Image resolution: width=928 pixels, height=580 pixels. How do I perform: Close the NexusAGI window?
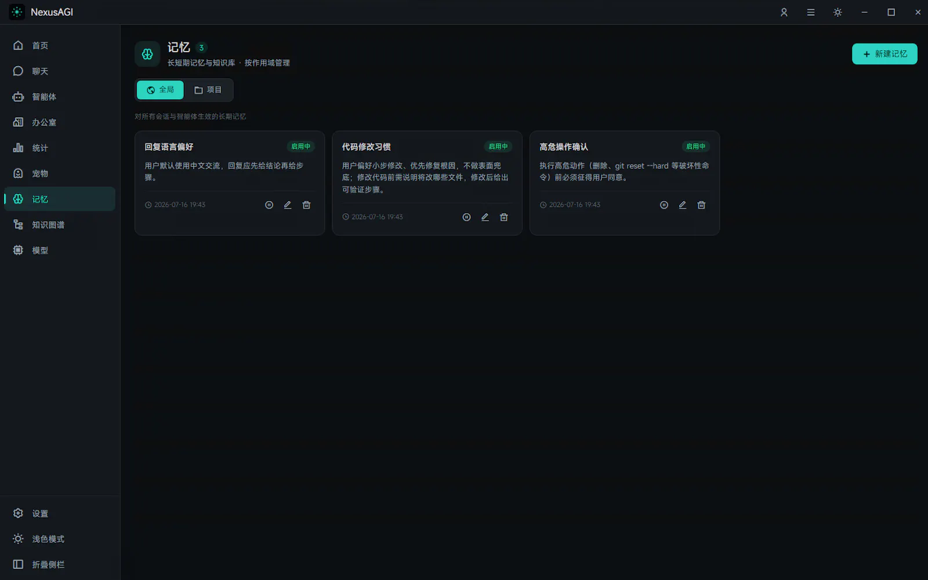click(918, 12)
